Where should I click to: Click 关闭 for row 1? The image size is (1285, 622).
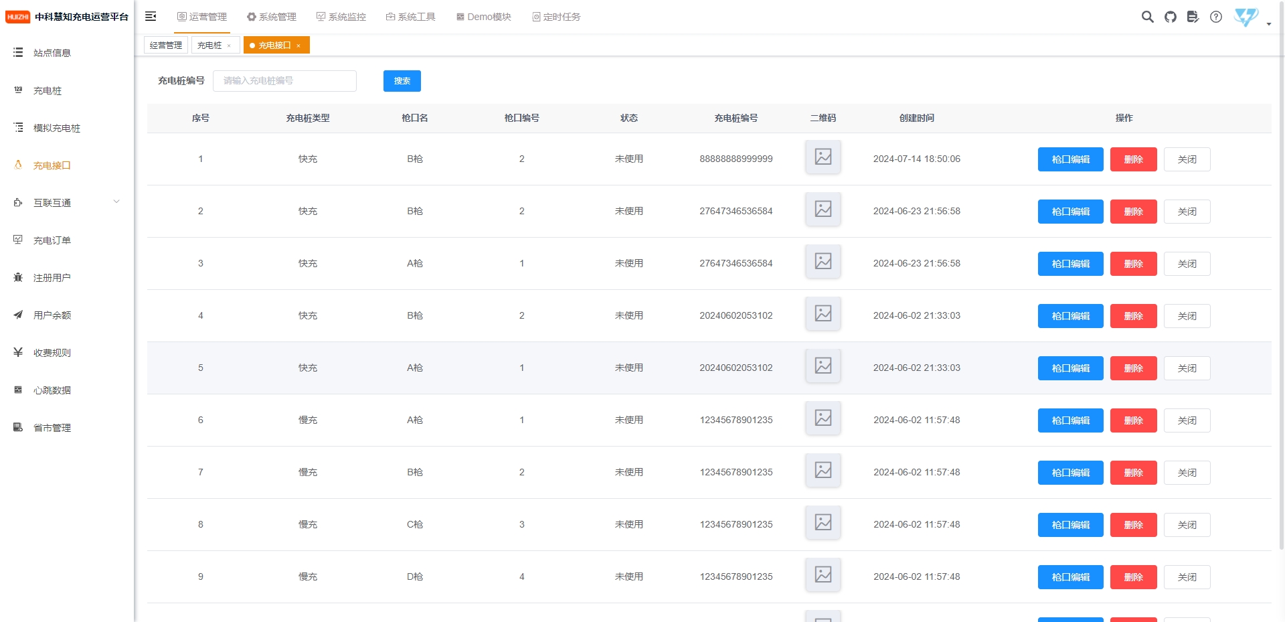click(x=1187, y=159)
